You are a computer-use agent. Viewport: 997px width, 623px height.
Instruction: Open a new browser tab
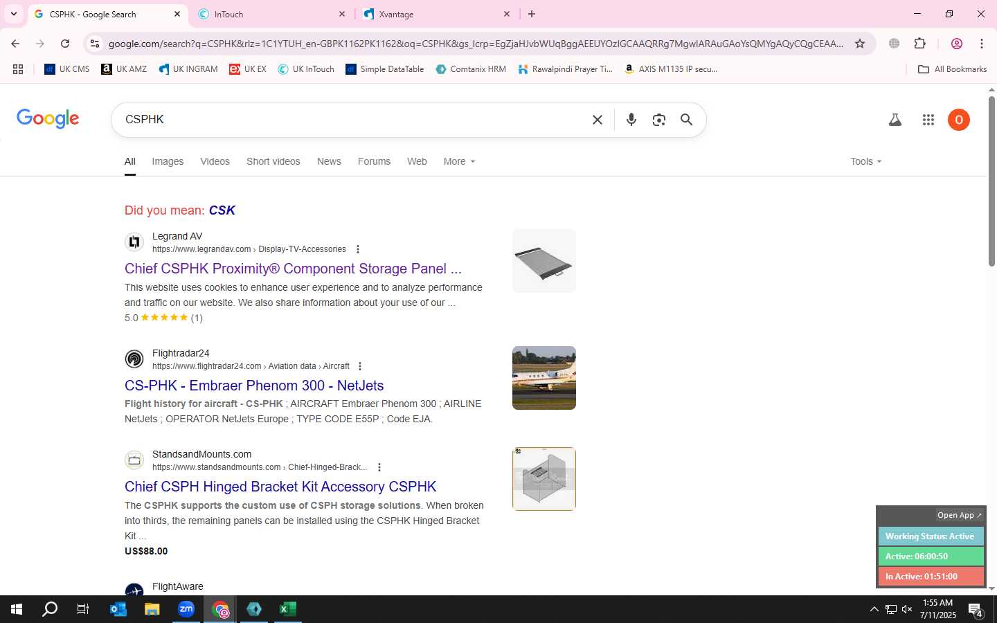pos(532,14)
